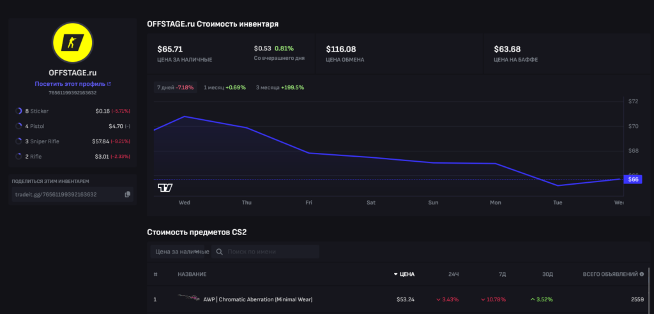Screen dimensions: 654x314
Task: Sort the table by ЦЕНА column
Action: [404, 275]
